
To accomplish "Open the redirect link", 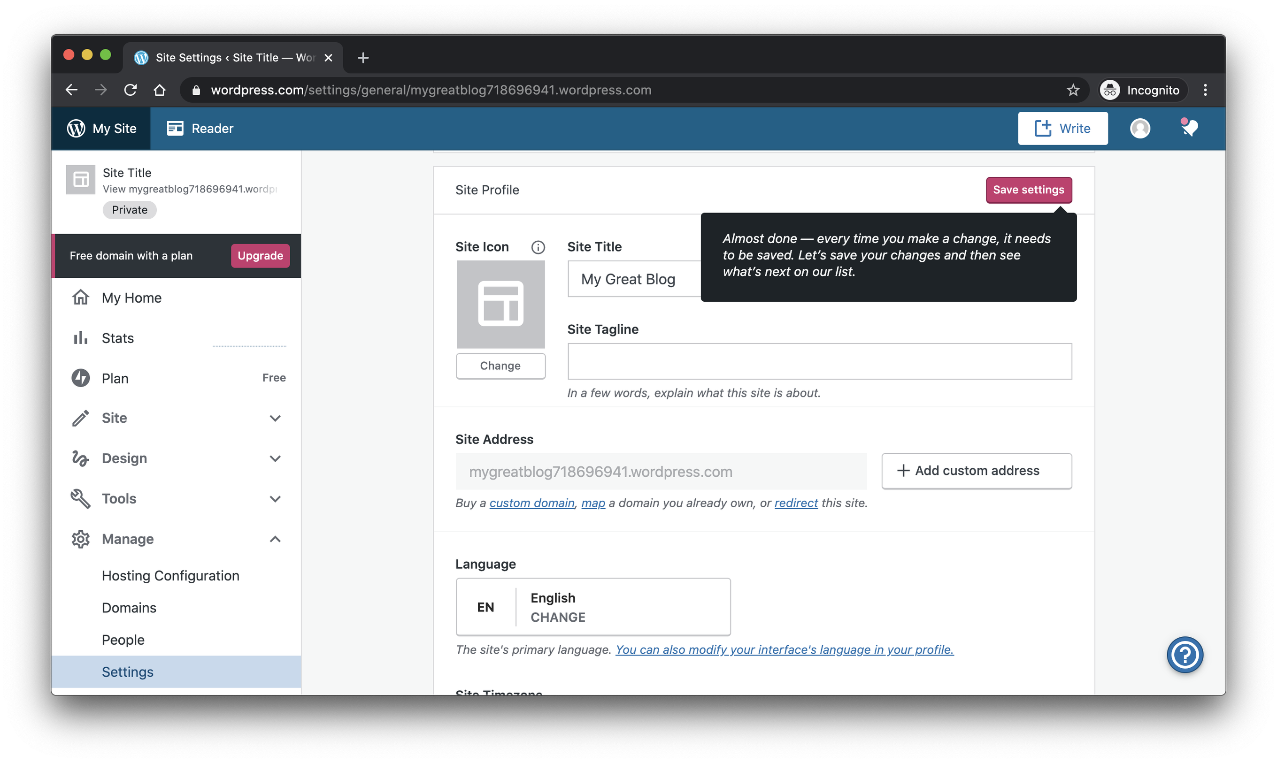I will (796, 503).
